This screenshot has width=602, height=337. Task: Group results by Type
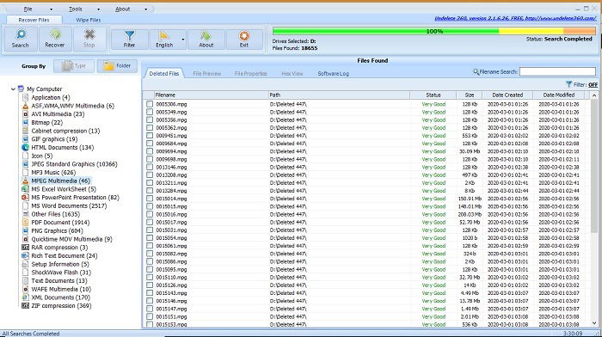tap(74, 66)
